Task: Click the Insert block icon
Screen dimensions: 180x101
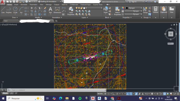Action: [x=105, y=10]
